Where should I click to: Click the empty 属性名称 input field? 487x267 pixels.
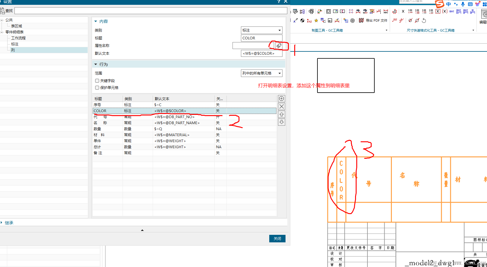(253, 46)
